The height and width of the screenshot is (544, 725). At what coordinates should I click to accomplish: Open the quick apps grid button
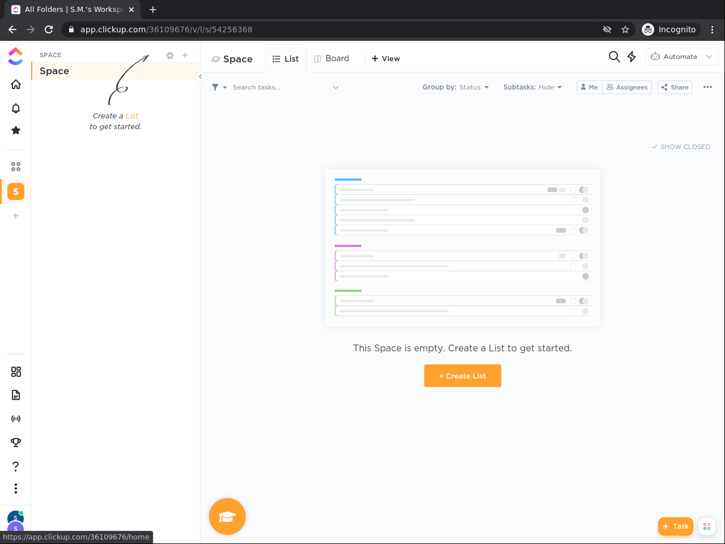pos(707,526)
